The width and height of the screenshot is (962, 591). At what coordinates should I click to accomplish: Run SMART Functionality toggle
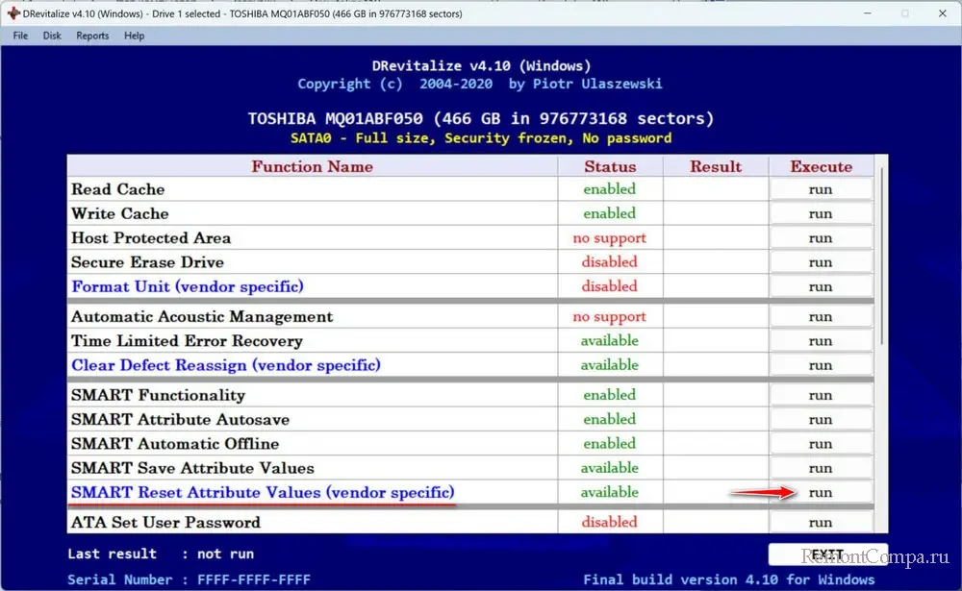821,396
